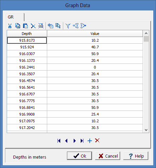The height and width of the screenshot is (168, 156).
Task: Click the Copy icon in toolbar
Action: [18, 26]
